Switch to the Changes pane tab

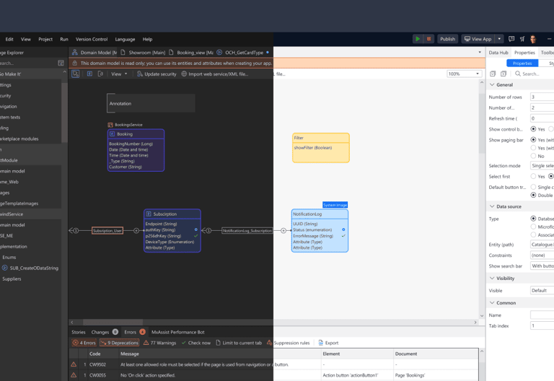tap(104, 332)
